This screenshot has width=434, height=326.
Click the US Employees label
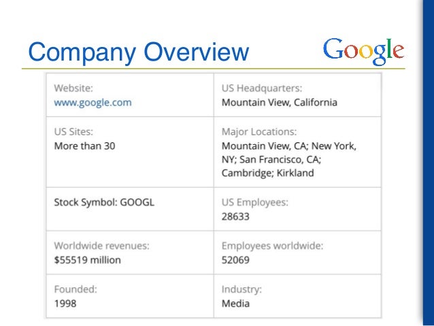(x=255, y=202)
